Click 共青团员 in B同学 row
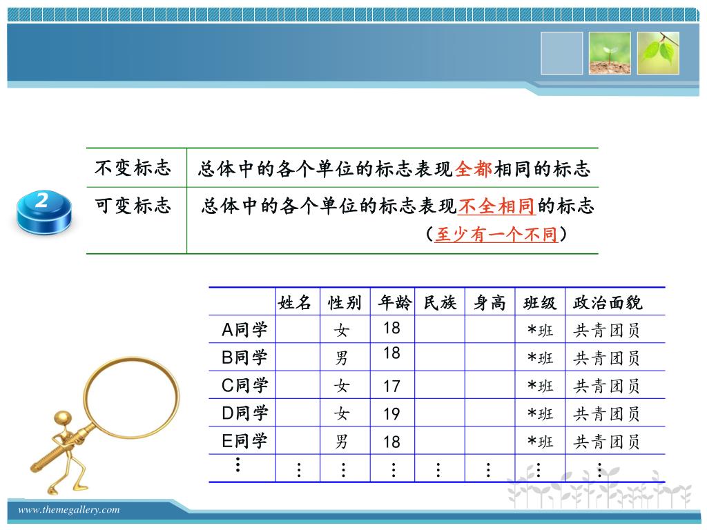The image size is (707, 530). coord(606,358)
